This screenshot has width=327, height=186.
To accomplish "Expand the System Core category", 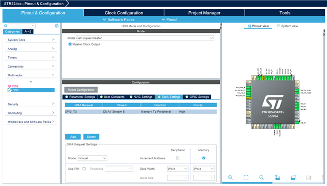I will point(31,40).
